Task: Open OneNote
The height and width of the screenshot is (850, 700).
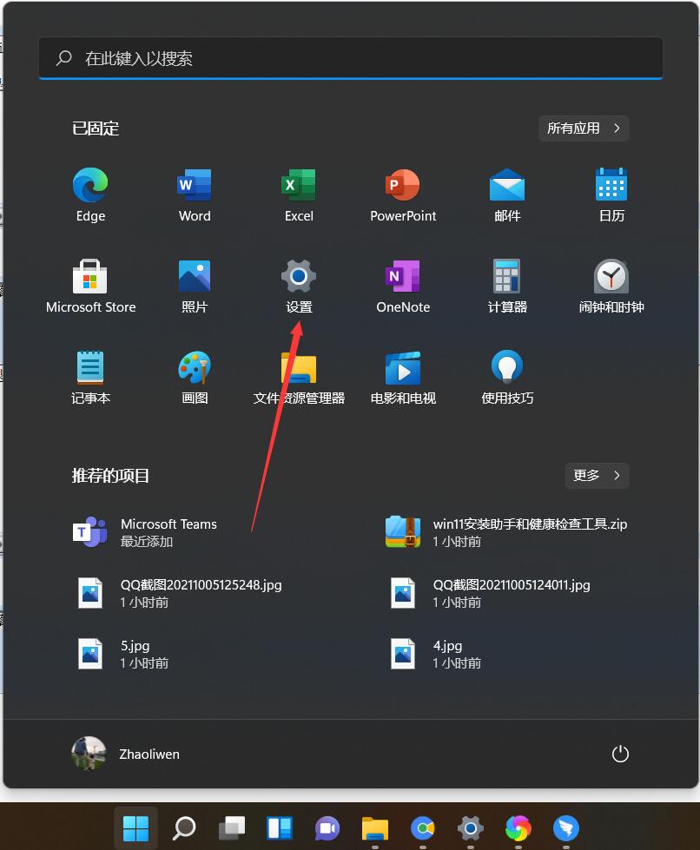Action: point(402,276)
